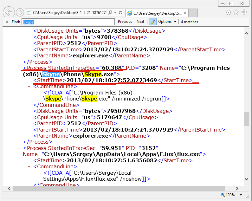Open the zoom level dropdown arrow
Viewport: 252px width, 201px height.
pyautogui.click(x=241, y=195)
